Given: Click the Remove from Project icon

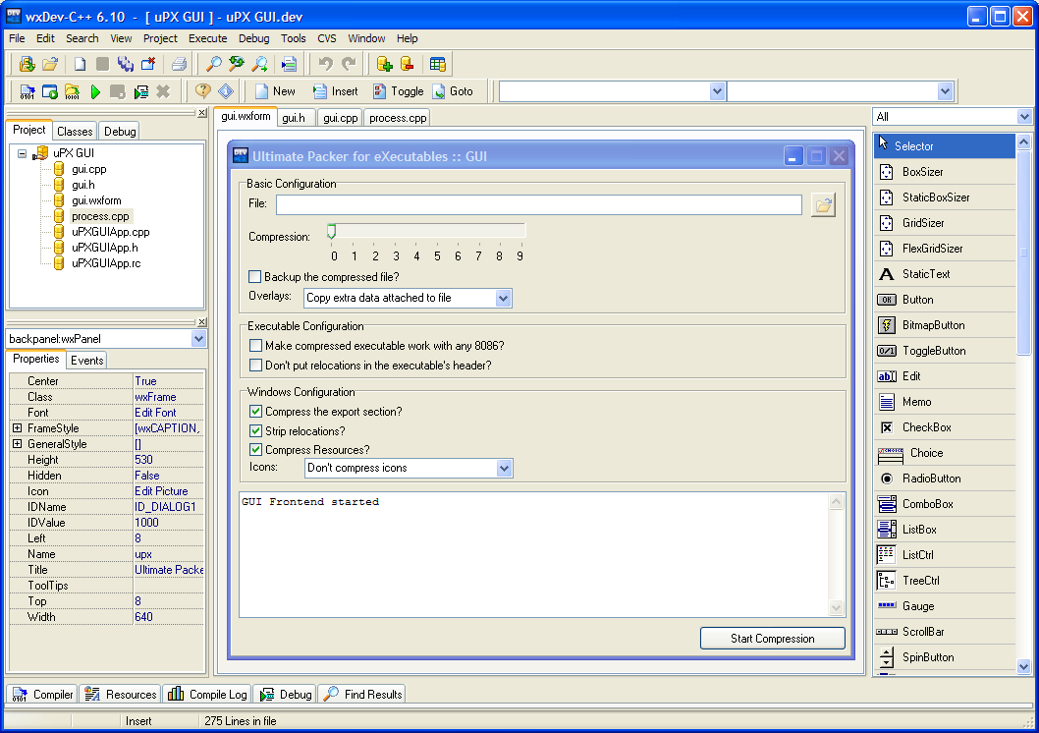Looking at the screenshot, I should pyautogui.click(x=407, y=64).
